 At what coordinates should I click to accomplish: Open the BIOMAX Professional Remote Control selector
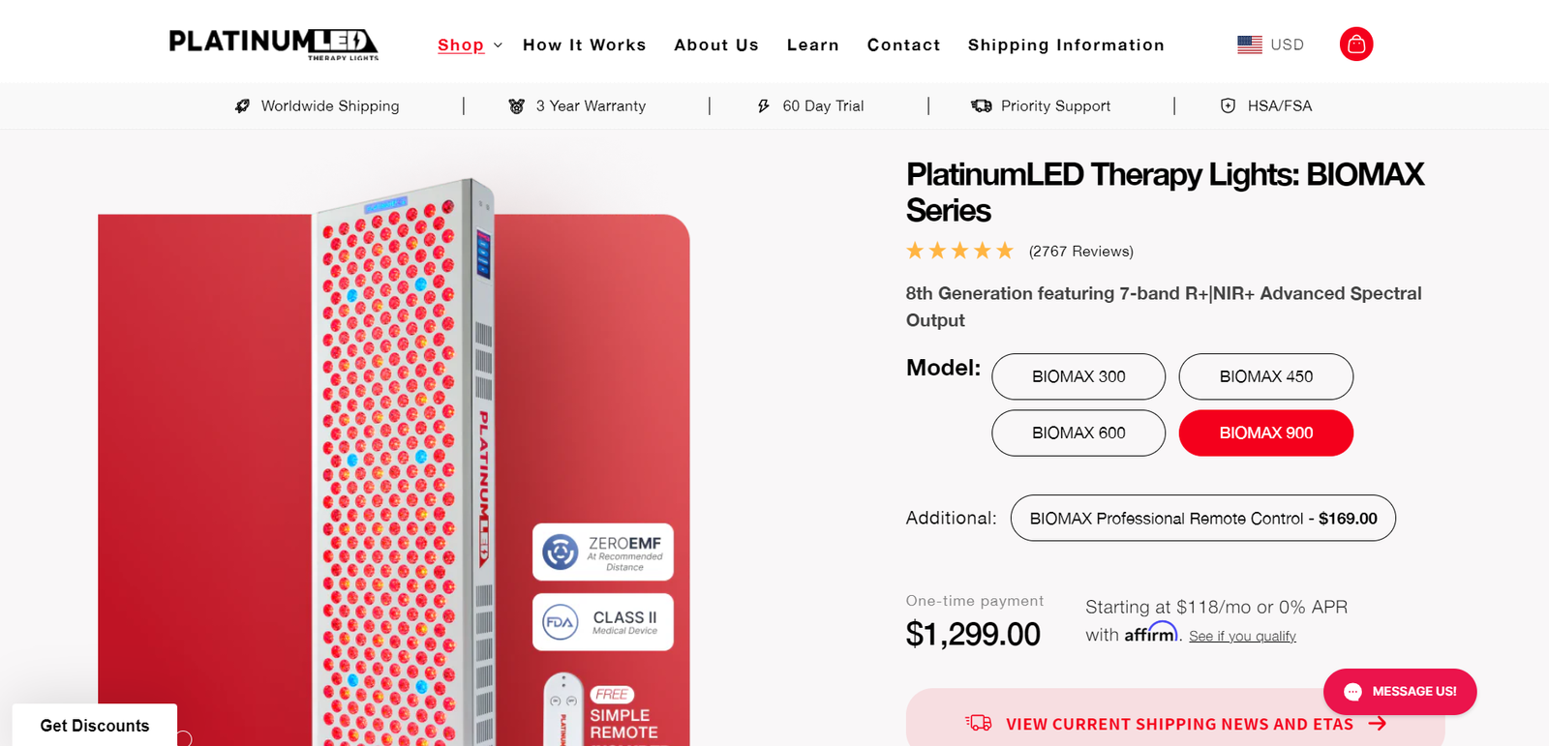click(x=1202, y=518)
